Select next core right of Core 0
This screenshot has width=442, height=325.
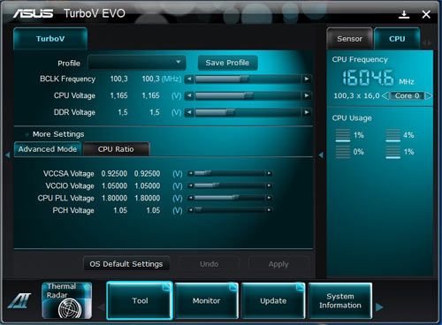429,95
